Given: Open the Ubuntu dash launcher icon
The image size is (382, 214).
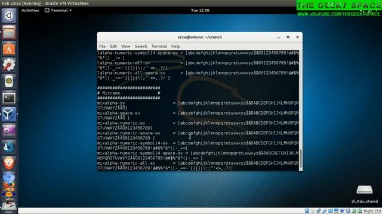Looking at the screenshot, I should coord(9,16).
